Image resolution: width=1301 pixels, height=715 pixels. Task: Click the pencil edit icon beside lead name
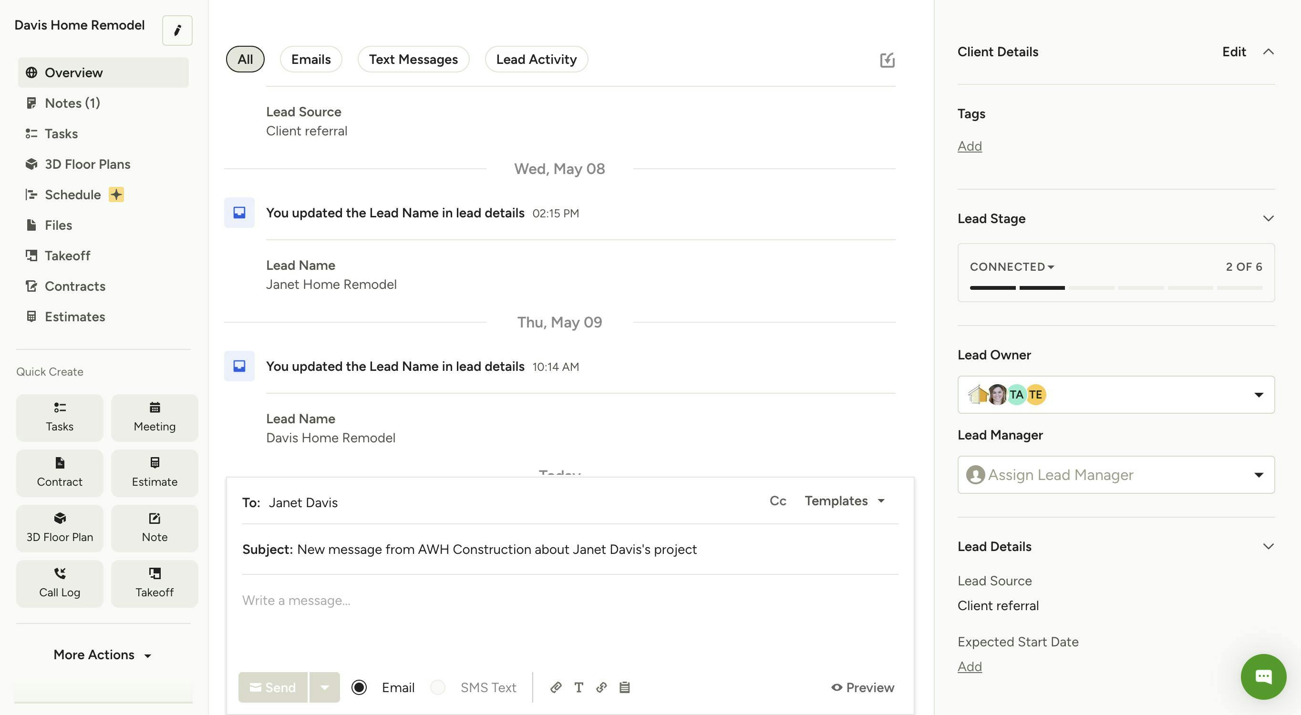coord(177,31)
